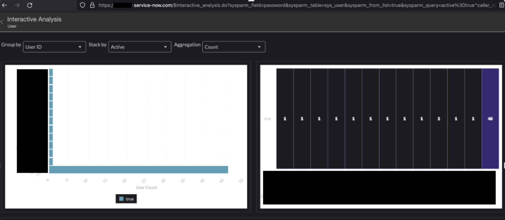Open the Group by User ID dropdown
This screenshot has width=505, height=220.
[54, 47]
